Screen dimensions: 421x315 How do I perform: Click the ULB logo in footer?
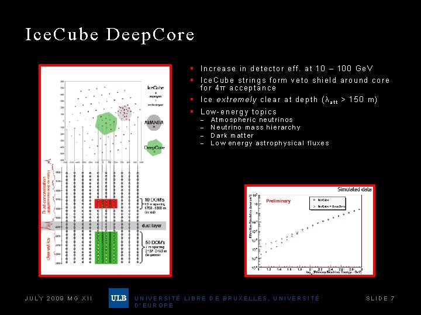tap(118, 298)
